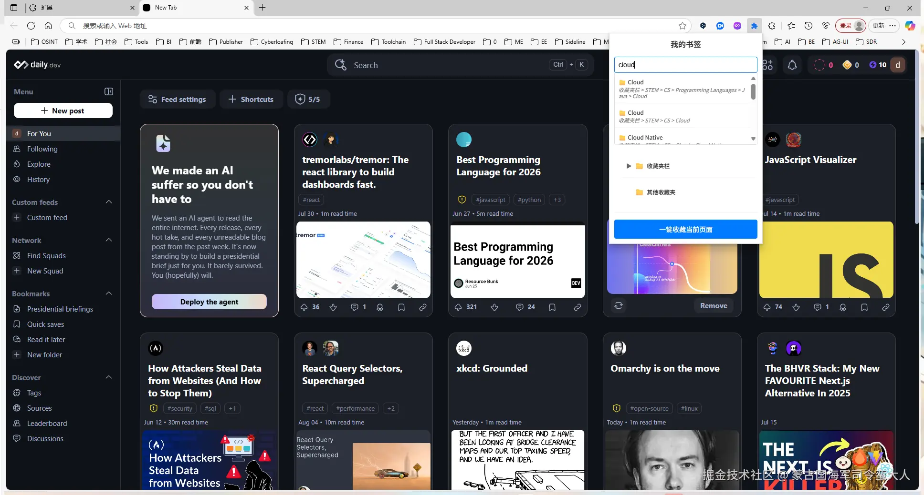
Task: Click the browser refresh button
Action: tap(31, 26)
